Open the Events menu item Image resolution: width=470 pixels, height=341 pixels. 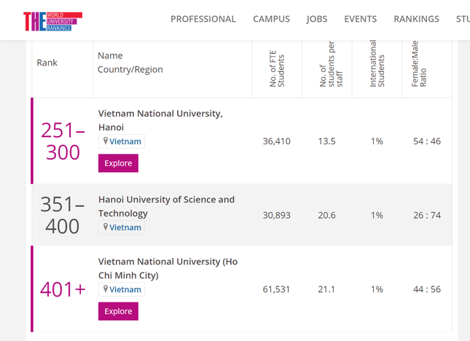tap(361, 19)
